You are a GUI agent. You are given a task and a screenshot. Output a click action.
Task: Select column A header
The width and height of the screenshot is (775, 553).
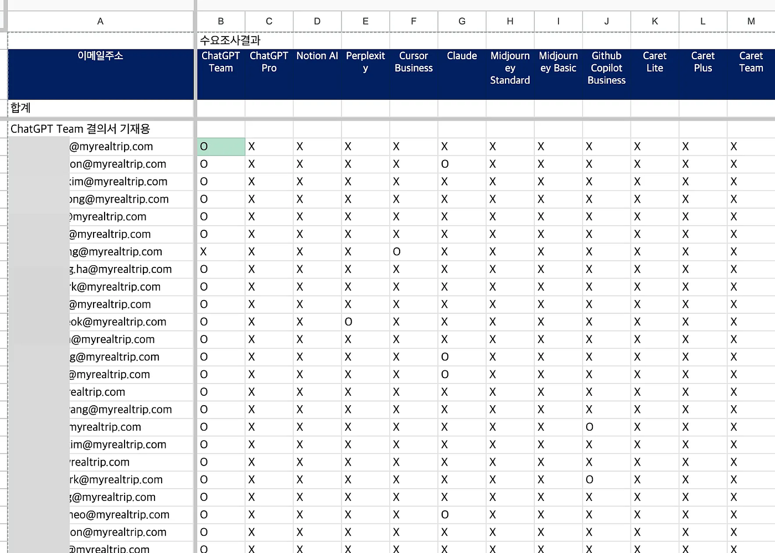point(100,21)
